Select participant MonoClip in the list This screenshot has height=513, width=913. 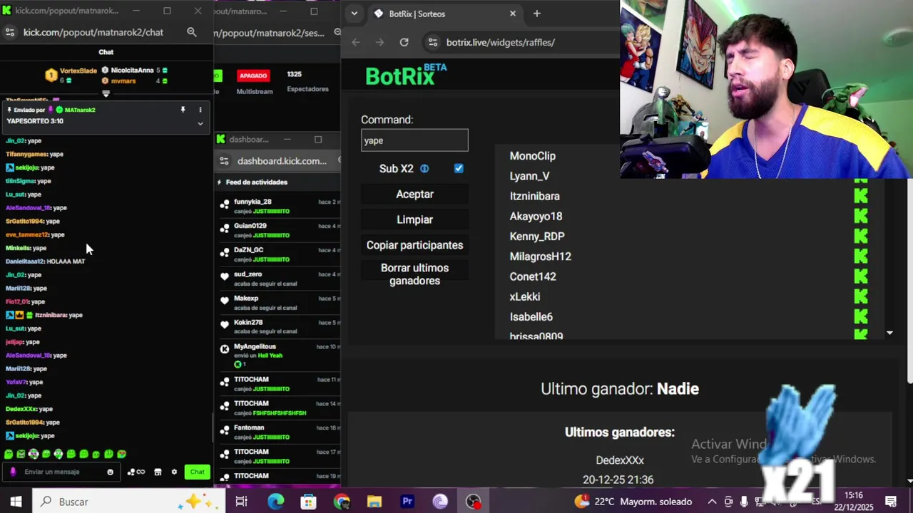click(x=532, y=156)
